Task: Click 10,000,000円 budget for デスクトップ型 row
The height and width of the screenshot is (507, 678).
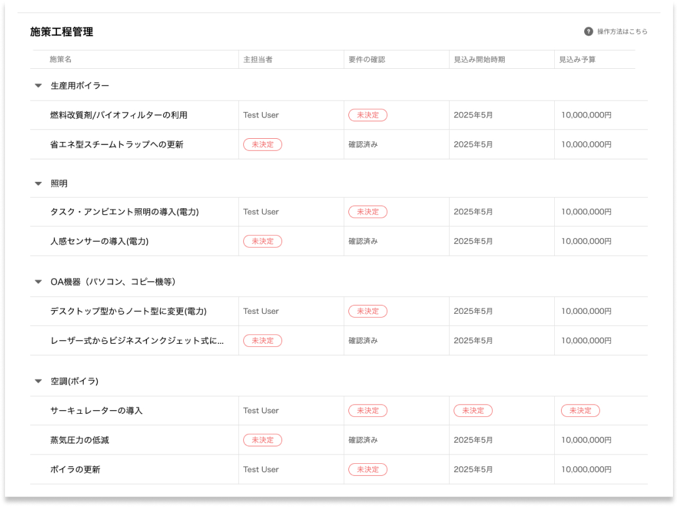Action: [586, 311]
